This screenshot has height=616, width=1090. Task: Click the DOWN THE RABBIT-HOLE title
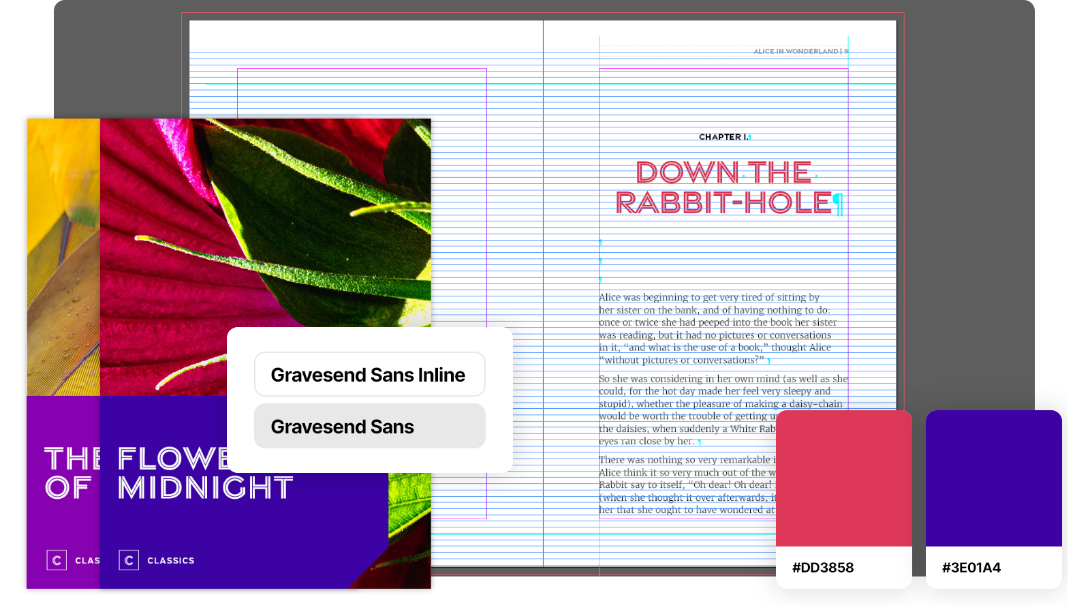tap(723, 187)
